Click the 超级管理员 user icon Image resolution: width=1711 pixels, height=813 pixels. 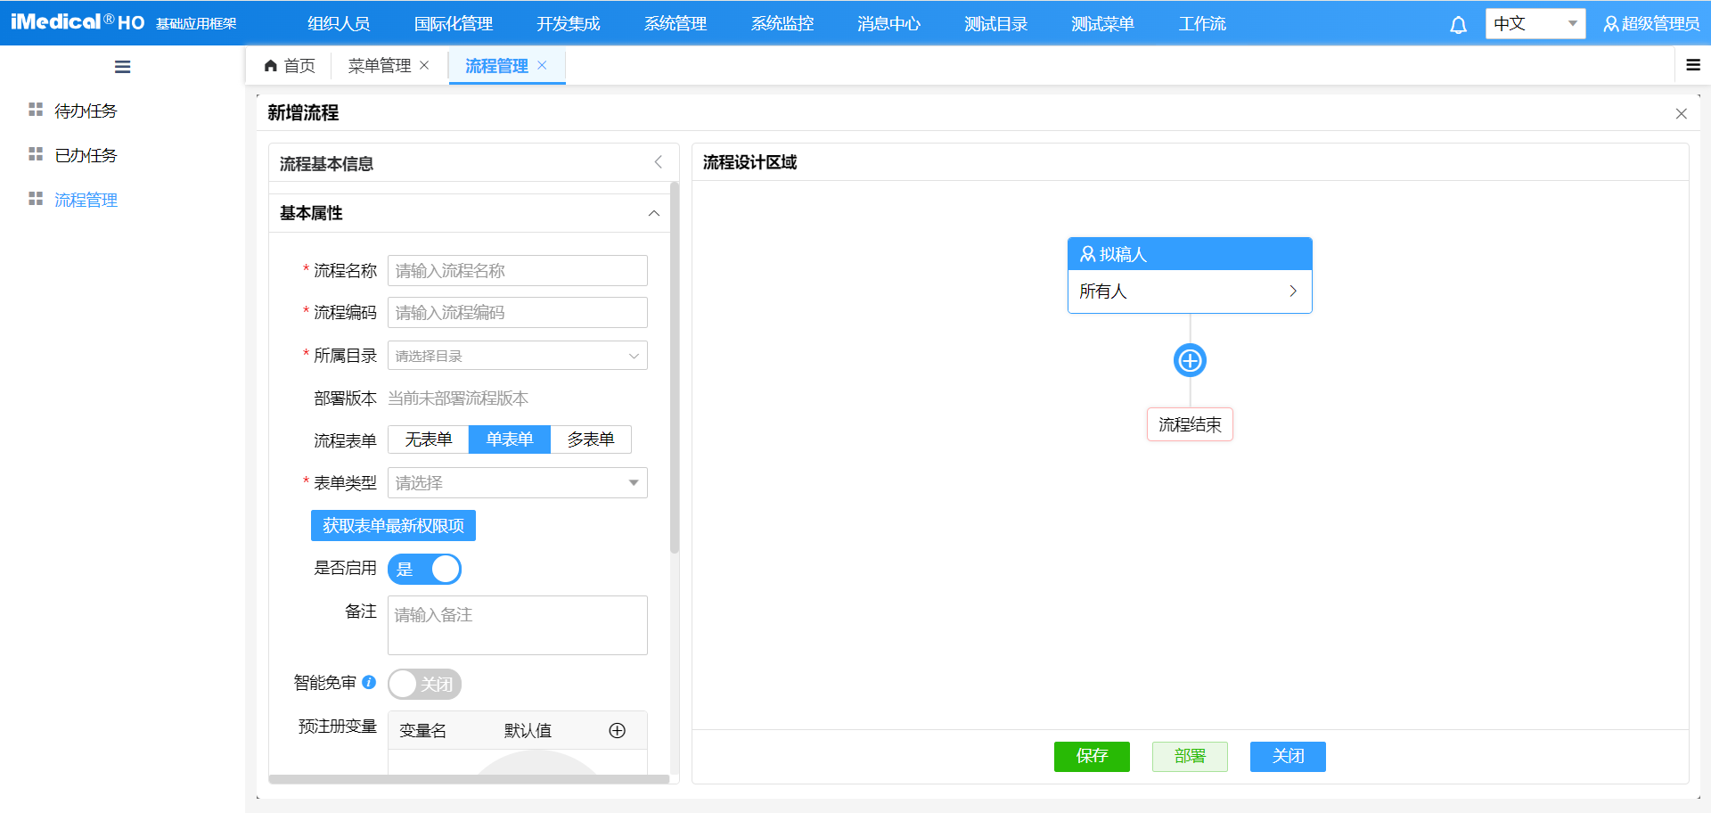1611,25
